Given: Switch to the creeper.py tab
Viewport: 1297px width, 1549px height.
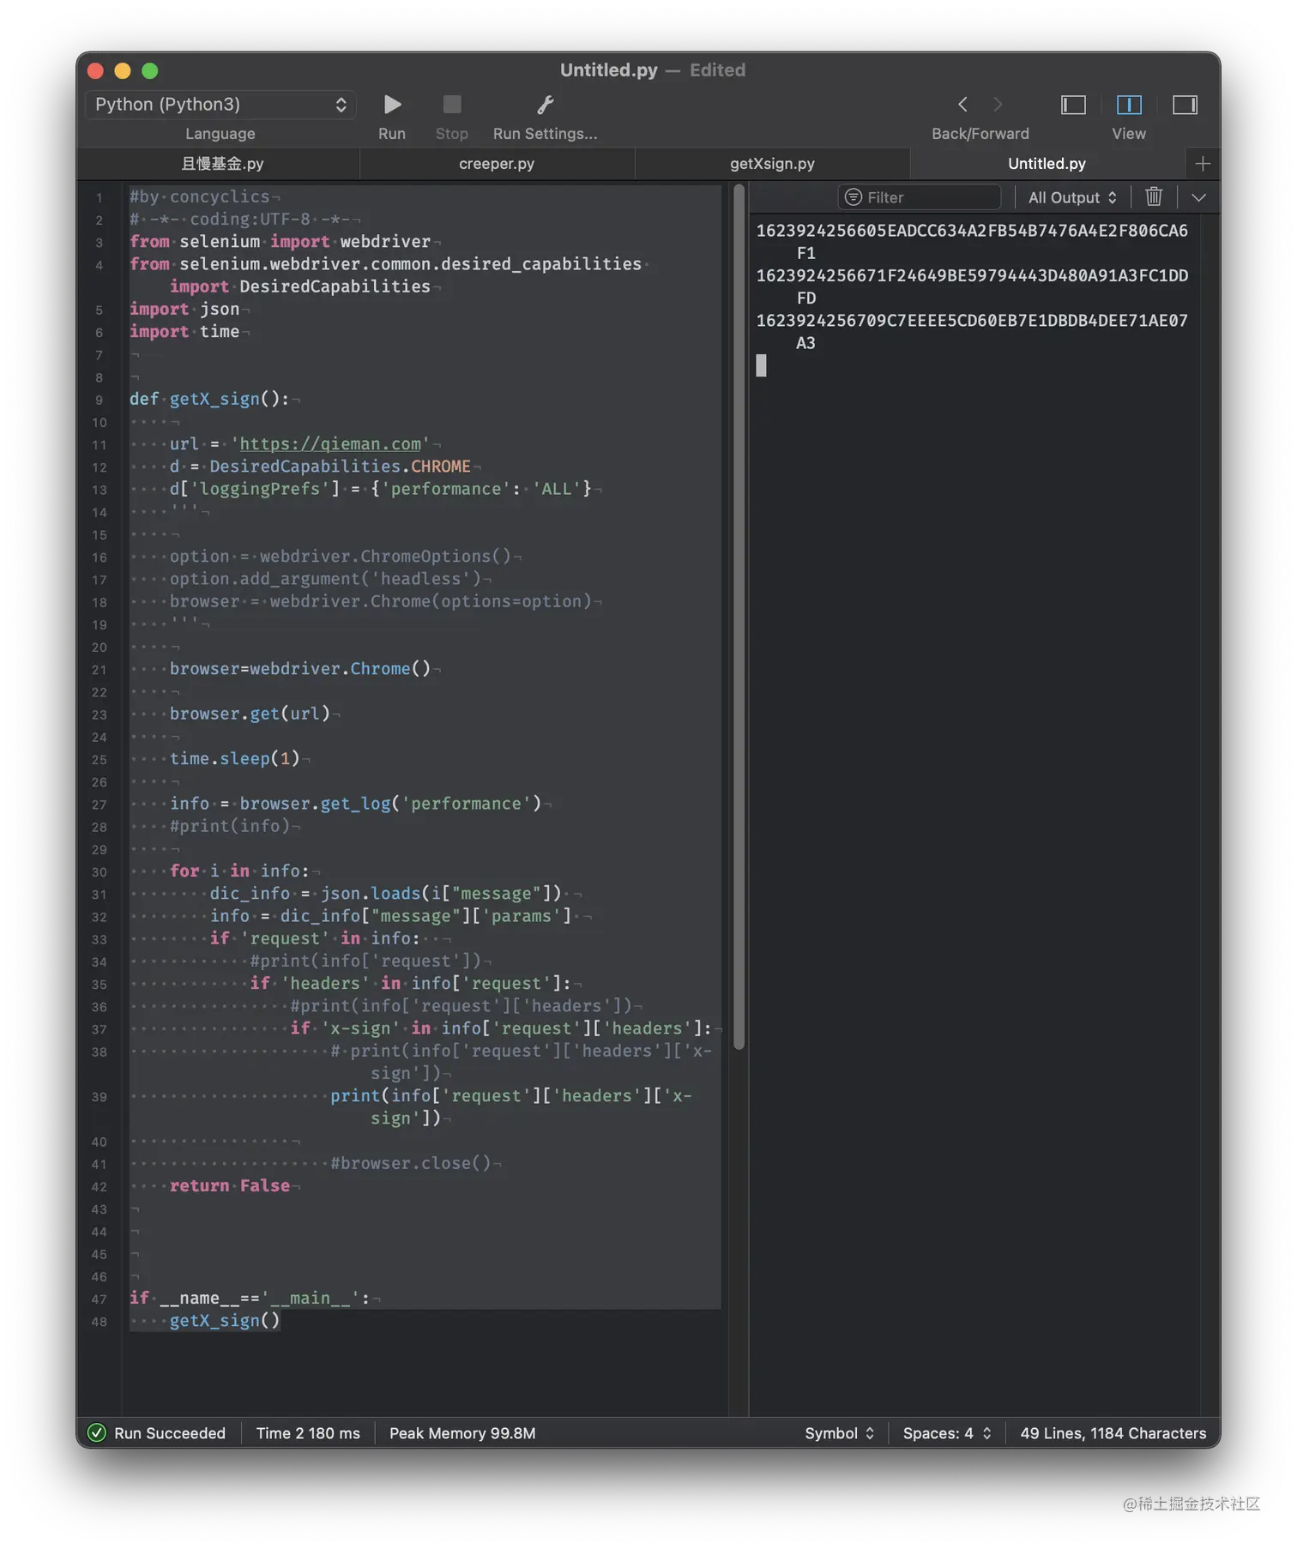Looking at the screenshot, I should tap(497, 164).
